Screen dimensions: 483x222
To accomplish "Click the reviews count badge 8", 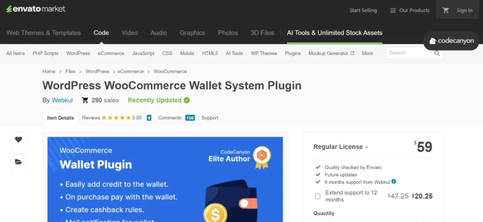I will pos(149,118).
